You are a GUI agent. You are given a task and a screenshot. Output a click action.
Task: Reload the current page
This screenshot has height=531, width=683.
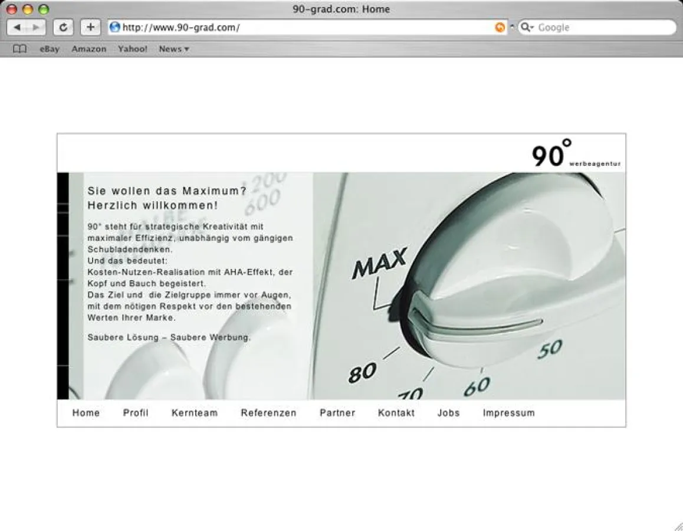coord(63,27)
